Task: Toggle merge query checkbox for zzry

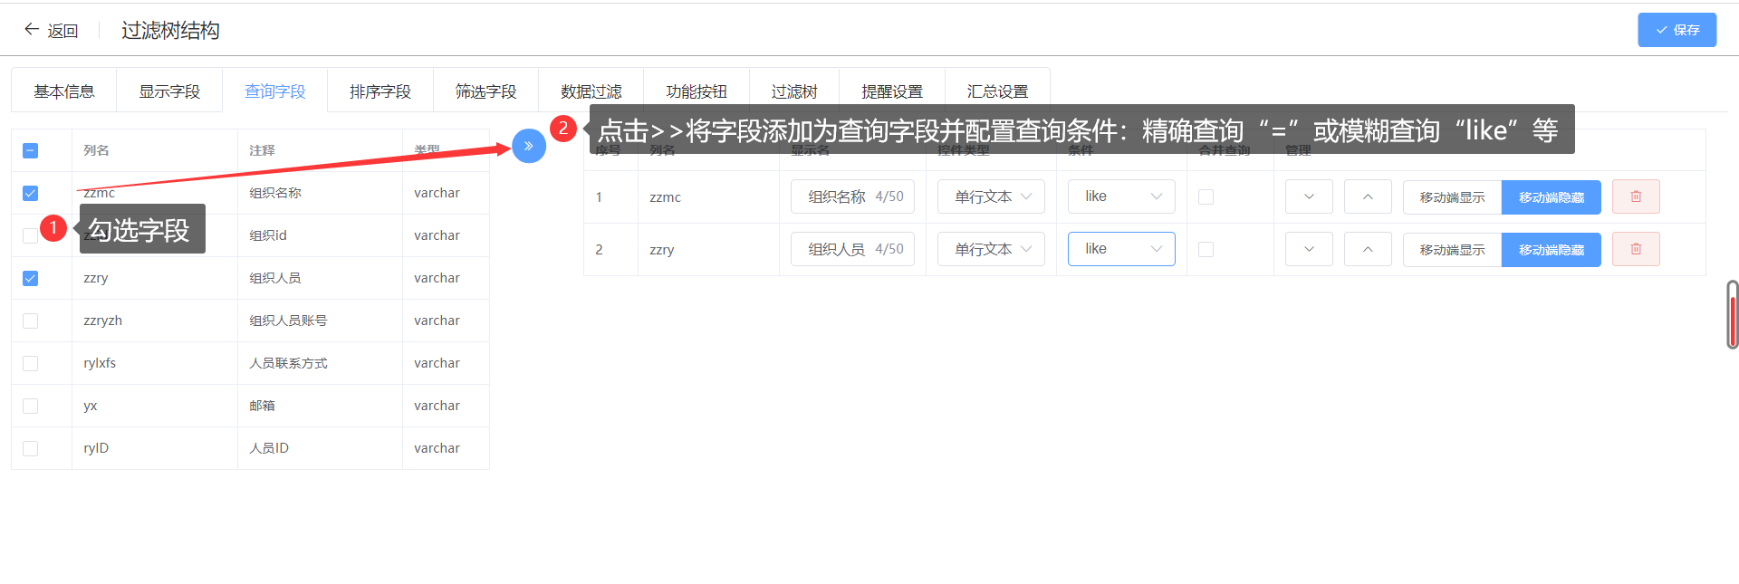Action: point(1206,249)
